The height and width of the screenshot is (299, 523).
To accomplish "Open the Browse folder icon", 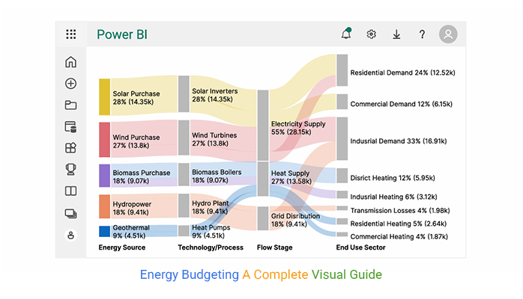I will [71, 105].
